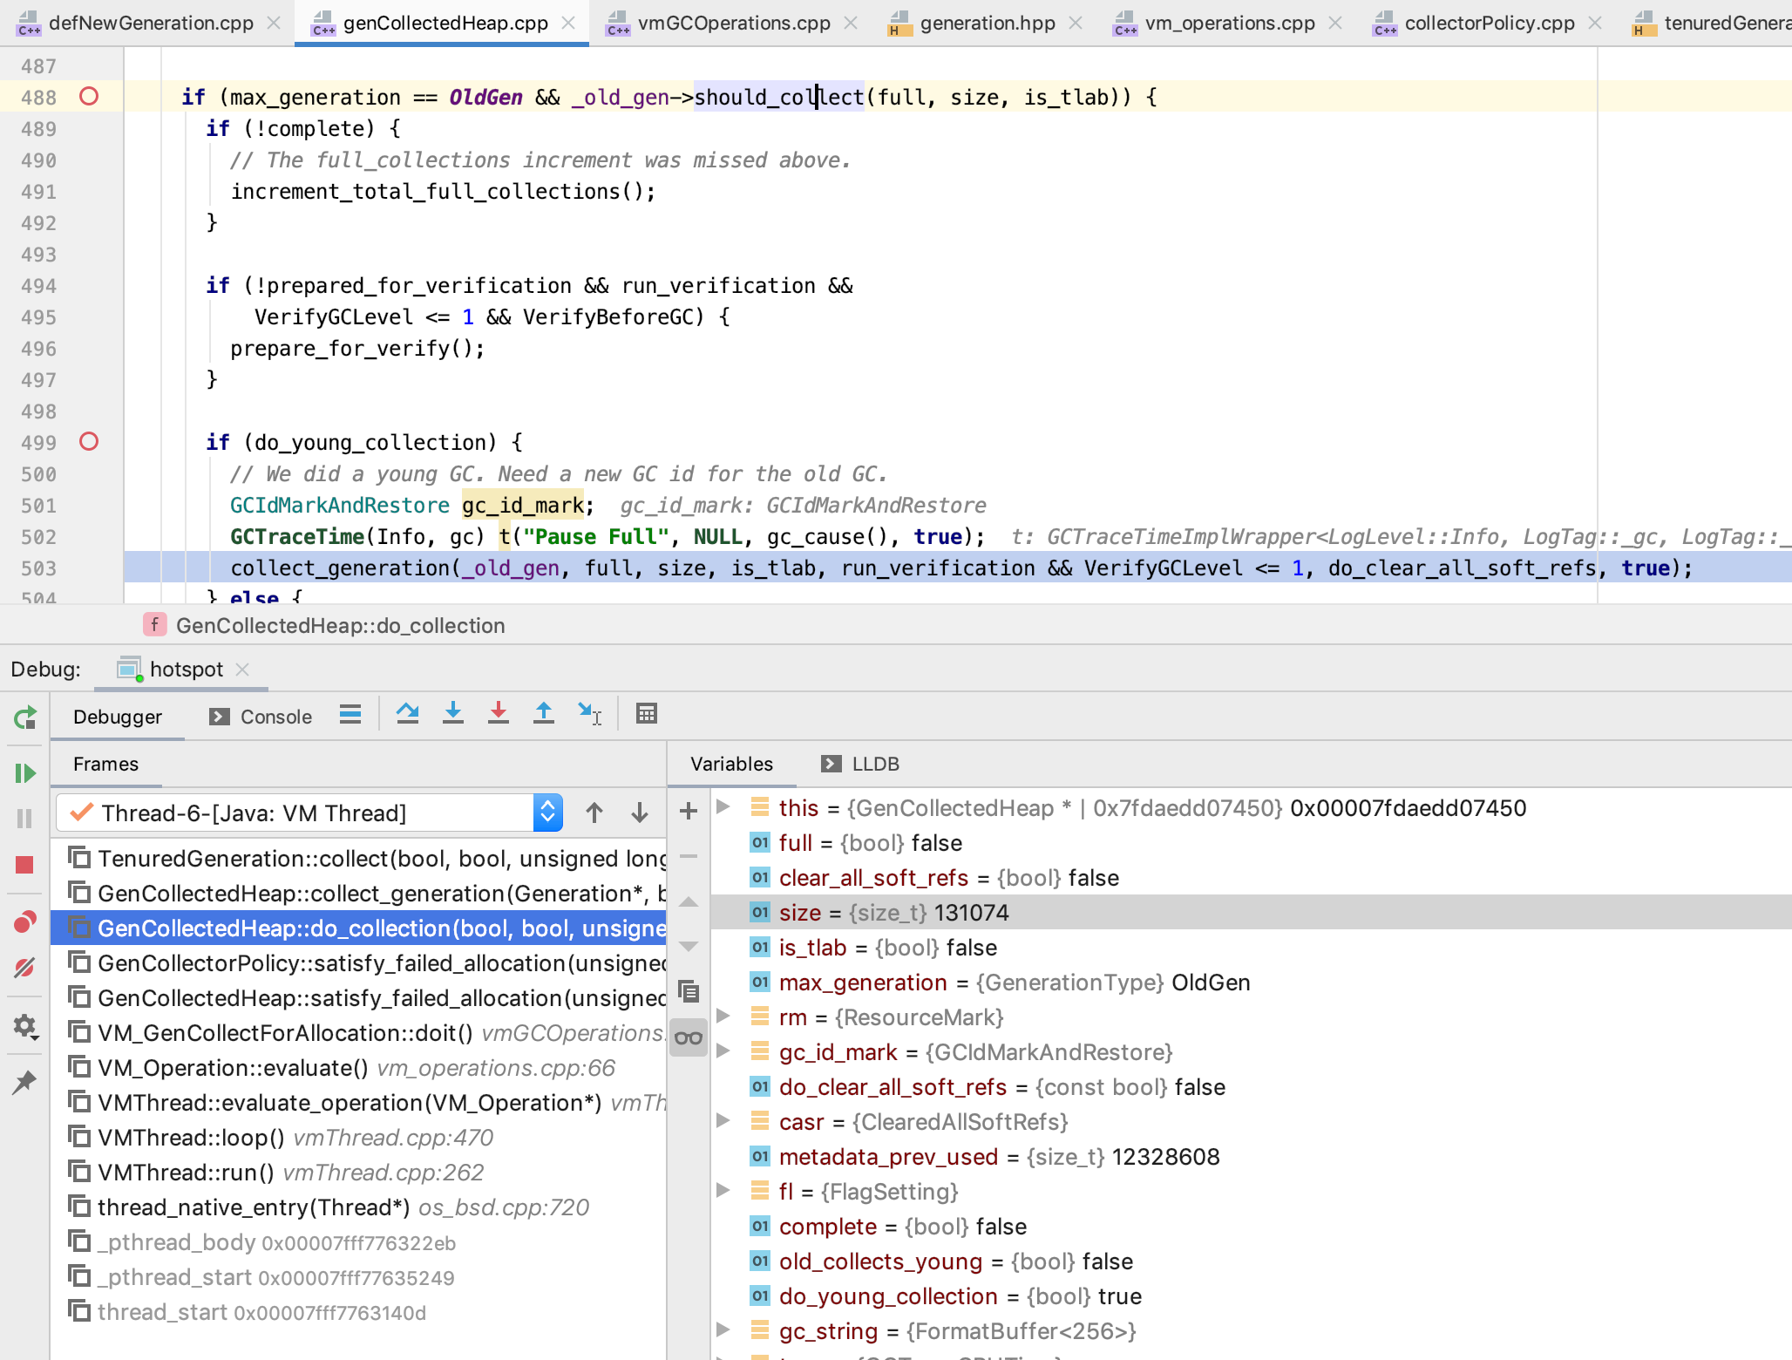Select GenCollectedHeap::collect_generation frame

357,894
